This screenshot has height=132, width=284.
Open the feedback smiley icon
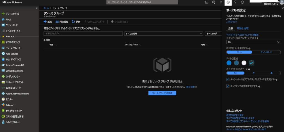[242, 2]
